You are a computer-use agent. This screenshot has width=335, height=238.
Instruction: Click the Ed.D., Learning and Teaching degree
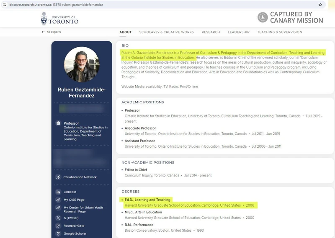pos(147,200)
